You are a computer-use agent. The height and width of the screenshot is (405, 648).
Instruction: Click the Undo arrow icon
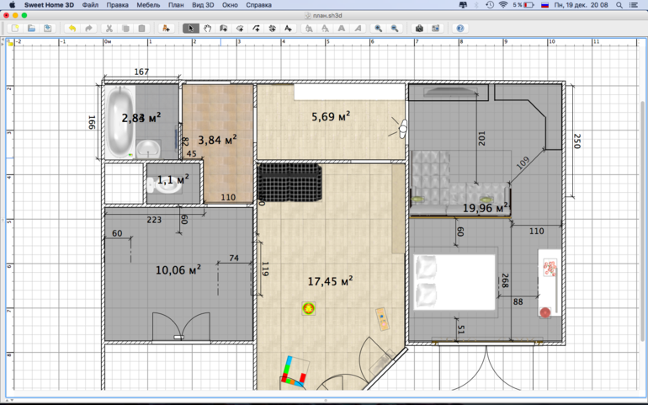[72, 29]
